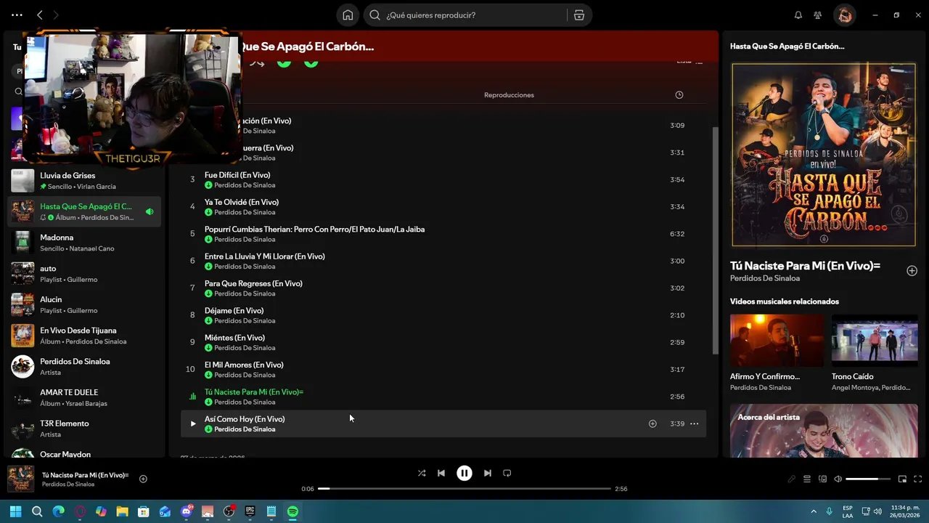
Task: Click the Reproducciones column header
Action: [x=509, y=95]
